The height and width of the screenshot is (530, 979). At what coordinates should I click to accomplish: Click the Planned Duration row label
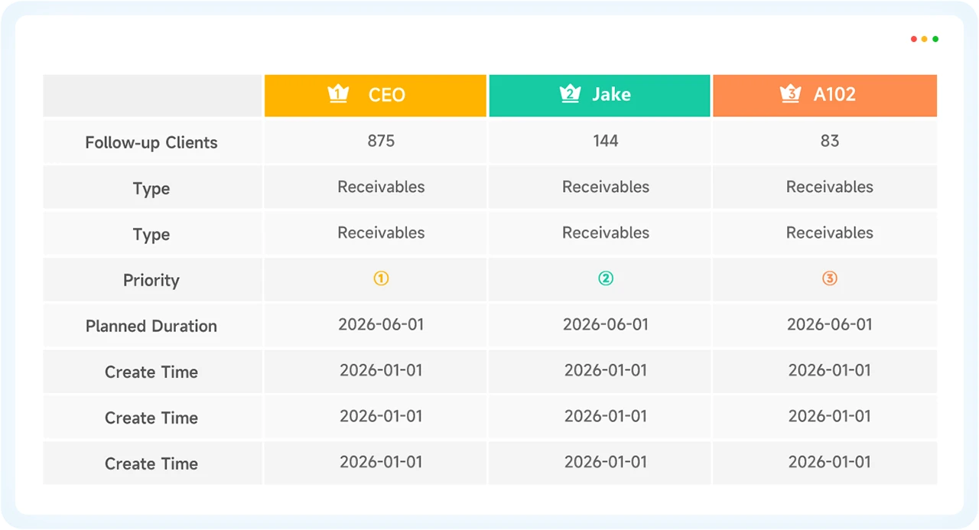click(x=151, y=326)
